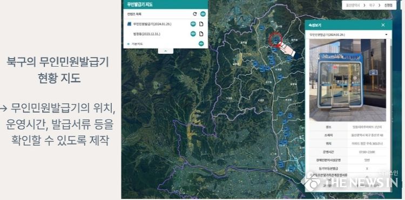405x200 pixels.
Task: Hide the 무인민원발급기(2024.01.29.) layer via eye icon
Action: point(193,24)
